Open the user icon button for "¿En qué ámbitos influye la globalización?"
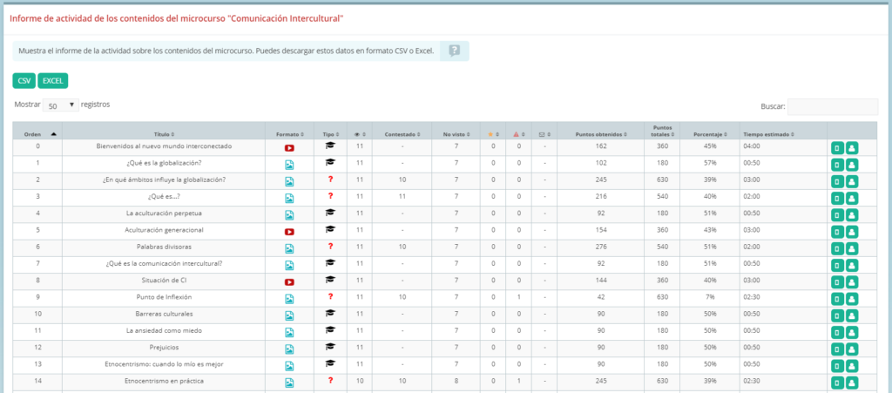The height and width of the screenshot is (393, 892). tap(852, 181)
